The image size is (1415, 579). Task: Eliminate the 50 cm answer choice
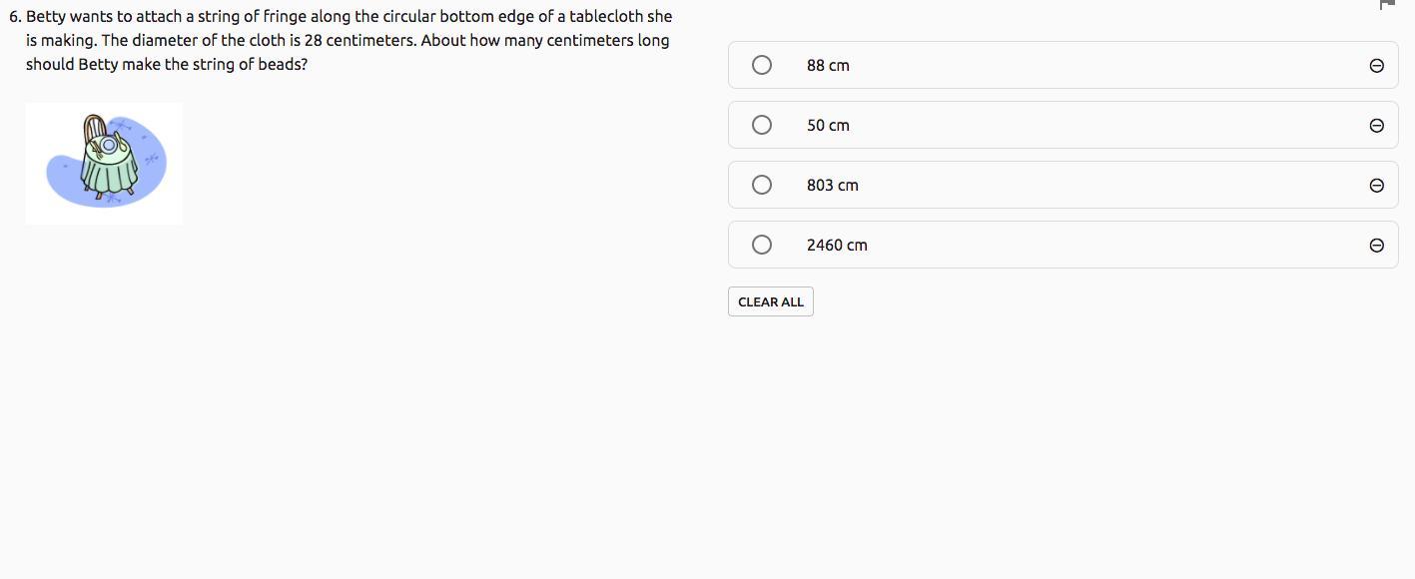(x=1376, y=126)
